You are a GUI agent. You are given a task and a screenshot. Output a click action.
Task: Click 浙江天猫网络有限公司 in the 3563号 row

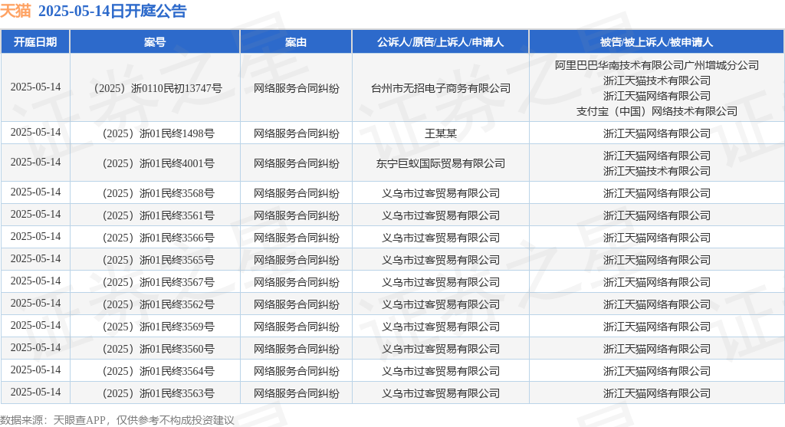click(x=656, y=393)
